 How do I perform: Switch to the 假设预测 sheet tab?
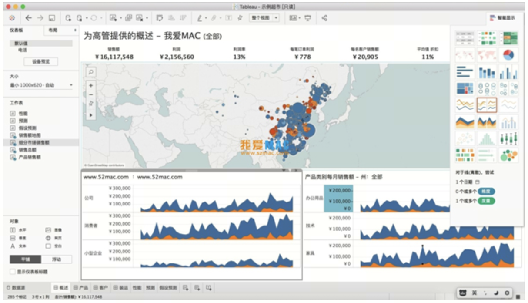point(168,288)
